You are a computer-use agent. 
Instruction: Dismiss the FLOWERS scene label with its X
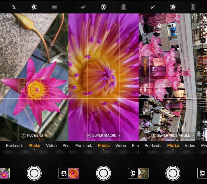[46, 135]
